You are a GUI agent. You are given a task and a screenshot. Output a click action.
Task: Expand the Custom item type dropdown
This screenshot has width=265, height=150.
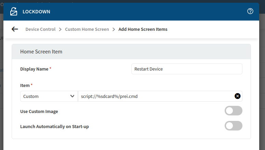pos(49,96)
